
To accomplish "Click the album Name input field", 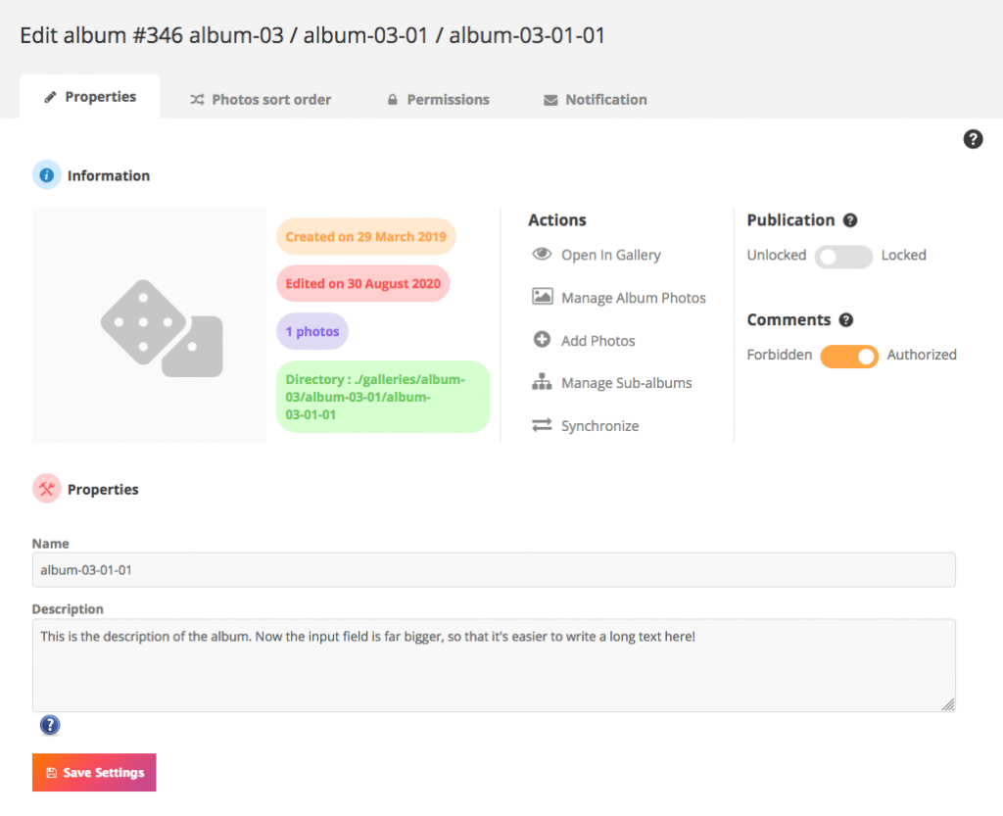I will pyautogui.click(x=494, y=570).
